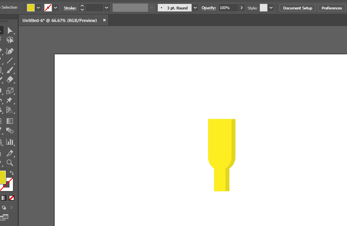
Task: Select the 3 pt. Round brush definition
Action: [x=175, y=8]
